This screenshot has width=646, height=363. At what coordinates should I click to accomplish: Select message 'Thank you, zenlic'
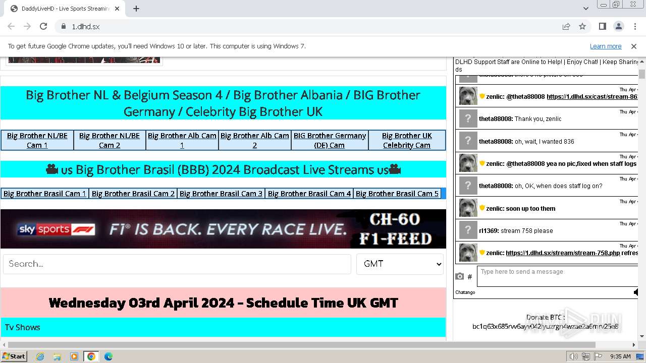[x=538, y=119]
